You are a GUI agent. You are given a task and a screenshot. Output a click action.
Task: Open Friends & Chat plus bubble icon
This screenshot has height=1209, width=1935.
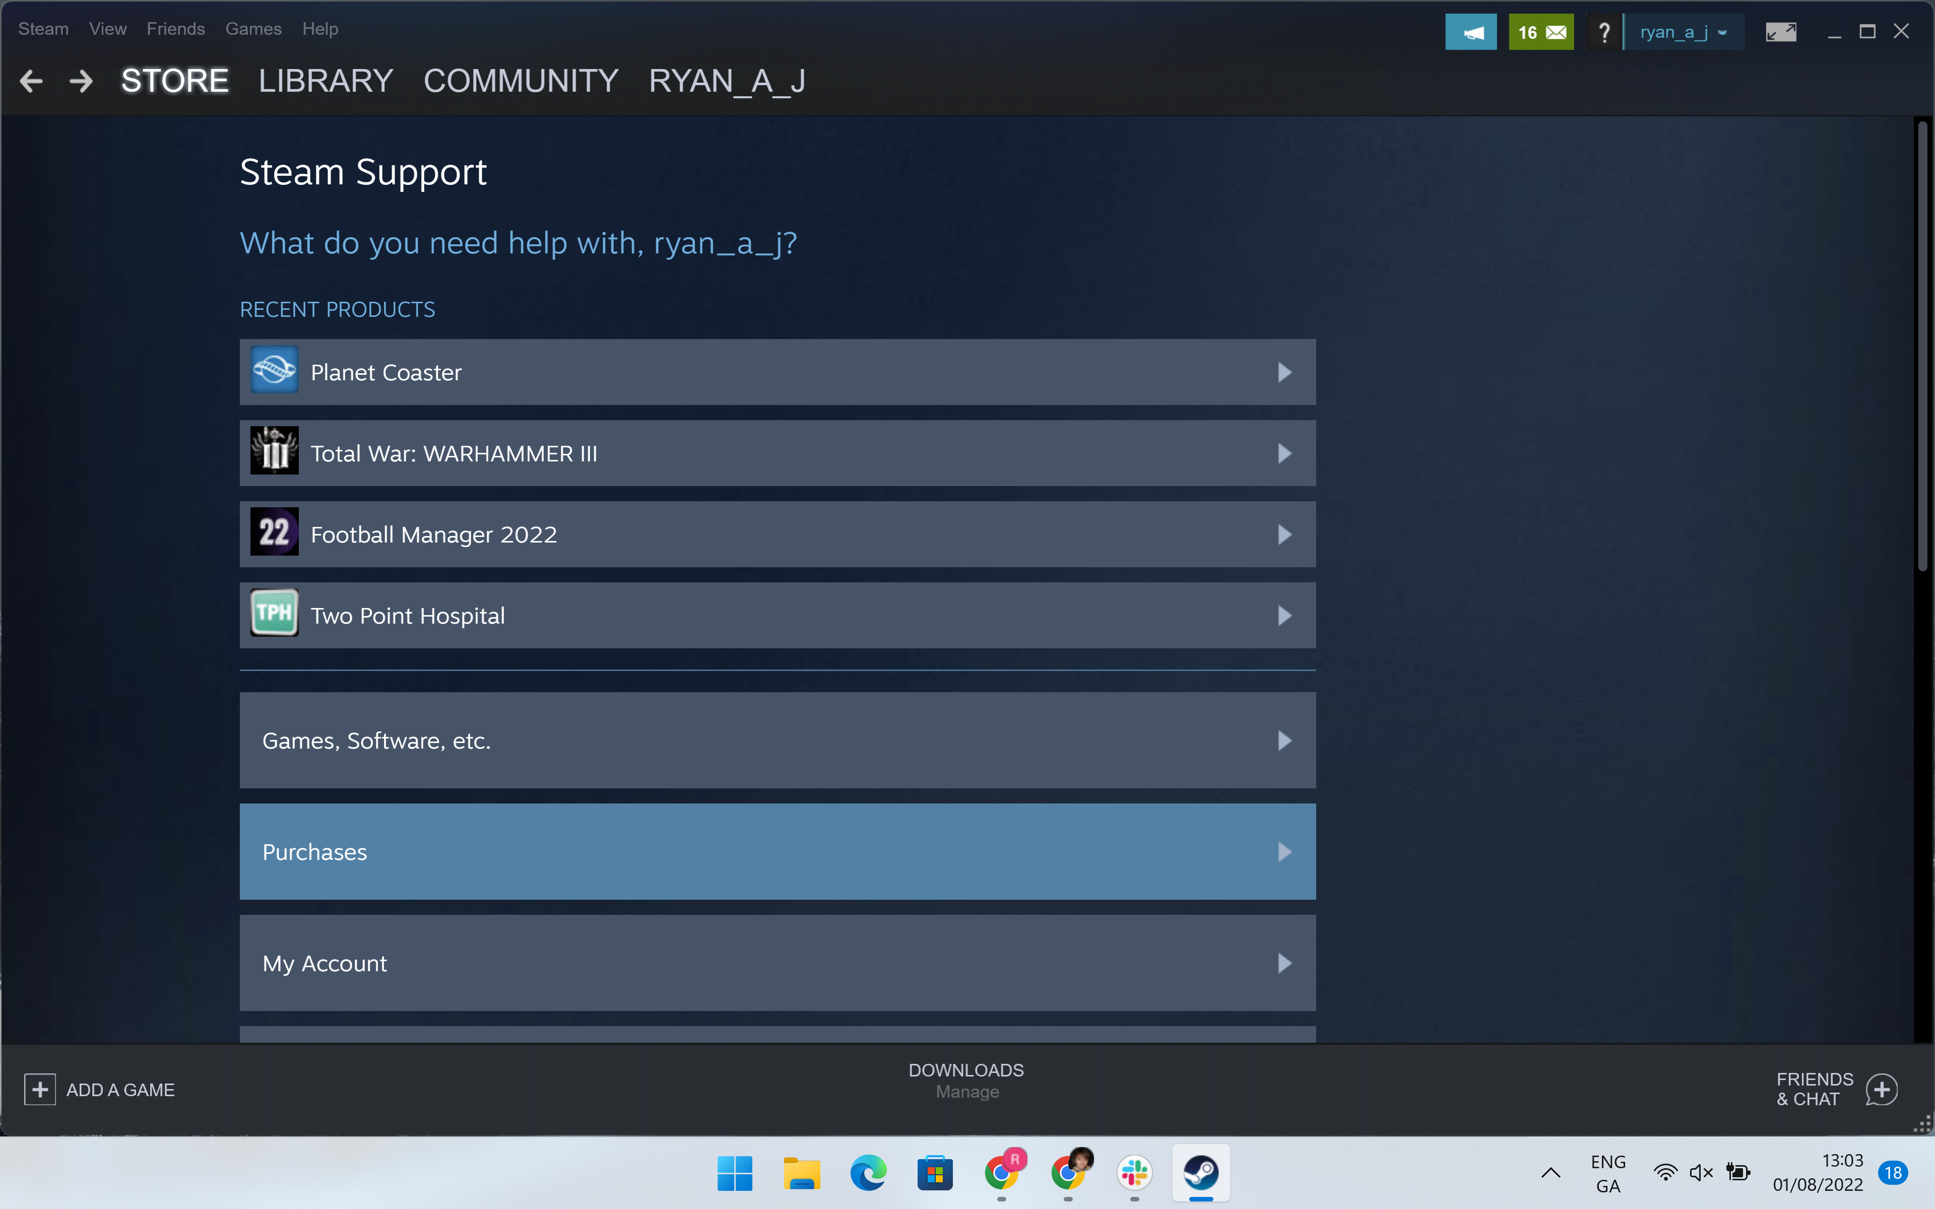(x=1882, y=1089)
